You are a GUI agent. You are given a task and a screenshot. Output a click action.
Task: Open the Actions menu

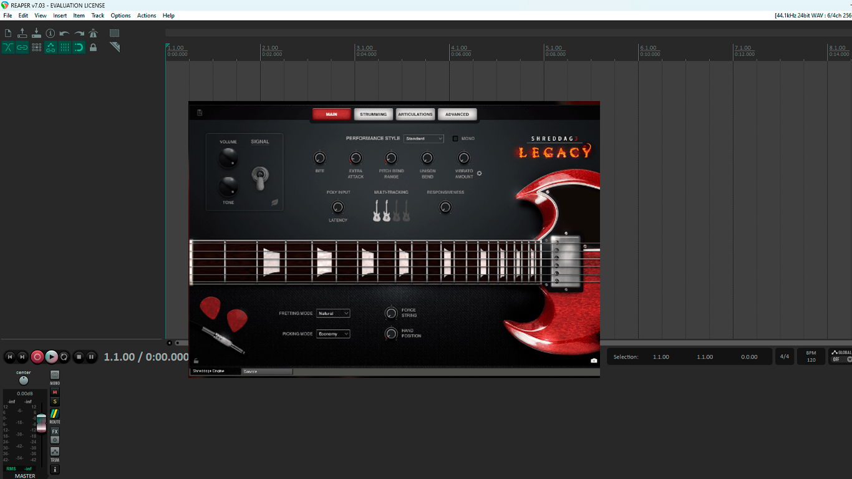point(147,16)
